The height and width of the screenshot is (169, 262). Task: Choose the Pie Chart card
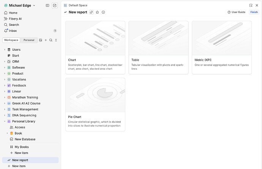click(x=95, y=105)
